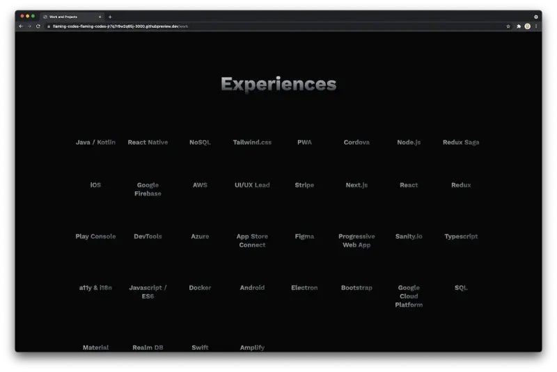
Task: Click the browser forward arrow
Action: (29, 26)
